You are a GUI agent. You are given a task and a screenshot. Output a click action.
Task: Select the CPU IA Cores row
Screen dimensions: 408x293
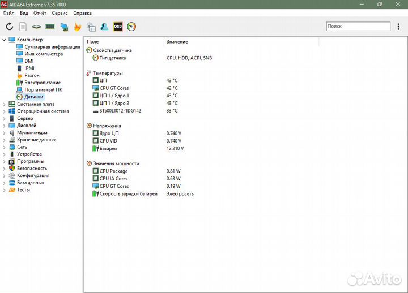[137, 179]
